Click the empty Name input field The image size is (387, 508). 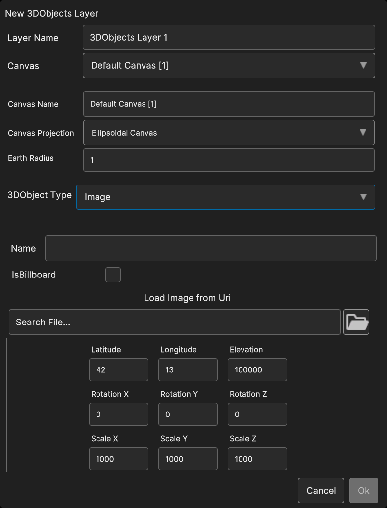click(x=210, y=248)
